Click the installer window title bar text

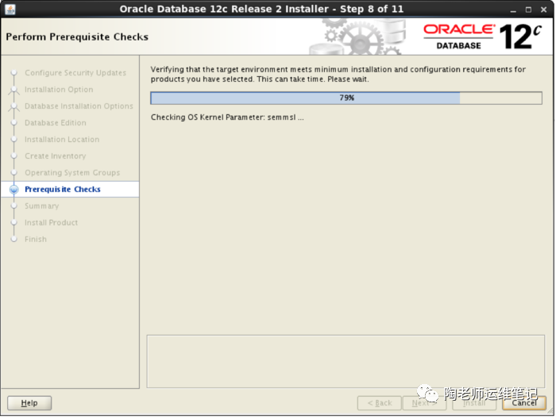tap(261, 9)
